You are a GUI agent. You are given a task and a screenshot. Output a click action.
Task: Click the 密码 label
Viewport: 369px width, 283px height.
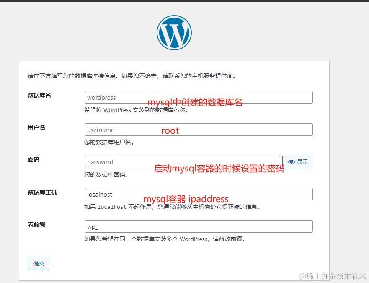click(x=34, y=160)
